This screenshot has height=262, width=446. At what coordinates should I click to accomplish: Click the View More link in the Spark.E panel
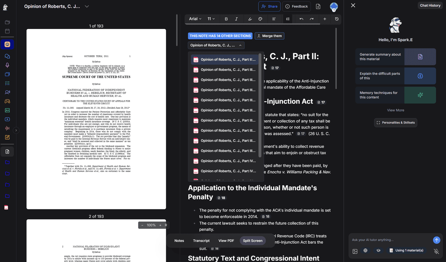click(x=395, y=110)
